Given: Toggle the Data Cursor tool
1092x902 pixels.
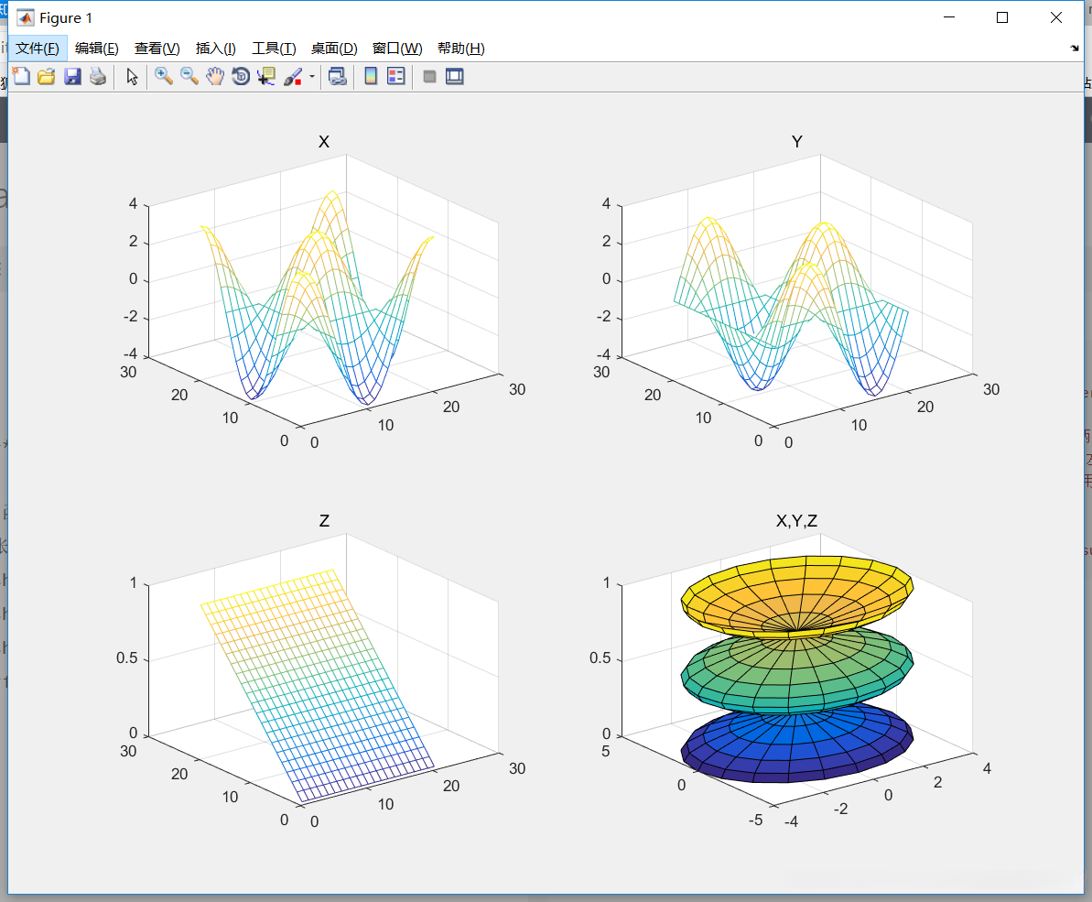Looking at the screenshot, I should point(266,77).
